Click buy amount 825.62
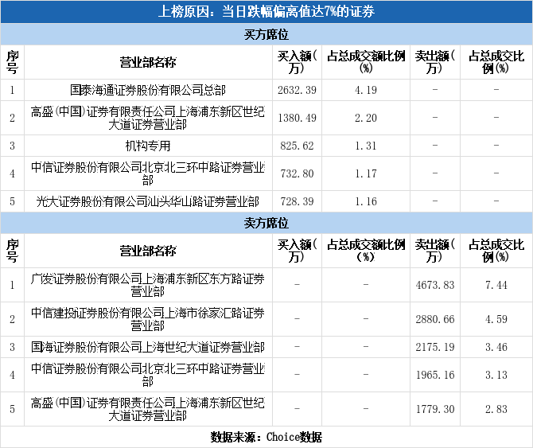Screen dimensions: 533x448 tap(297, 146)
